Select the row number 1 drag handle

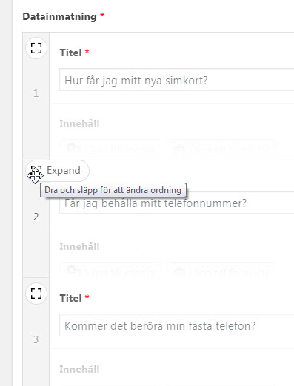pyautogui.click(x=36, y=93)
